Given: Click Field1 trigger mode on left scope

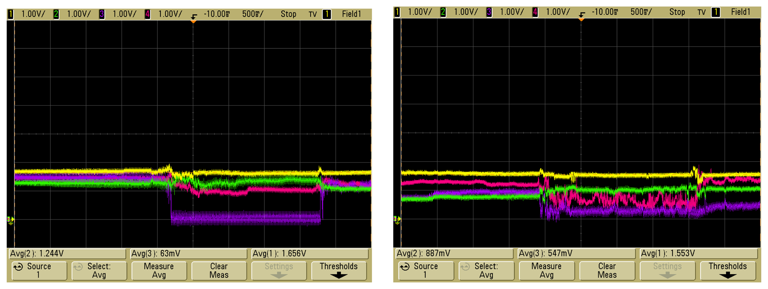Looking at the screenshot, I should pos(352,14).
